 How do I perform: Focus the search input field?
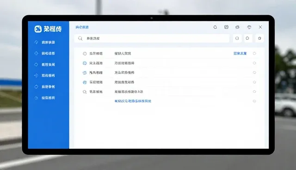(152, 38)
